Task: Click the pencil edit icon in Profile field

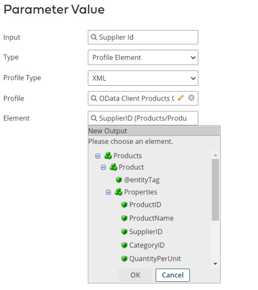Action: (181, 98)
